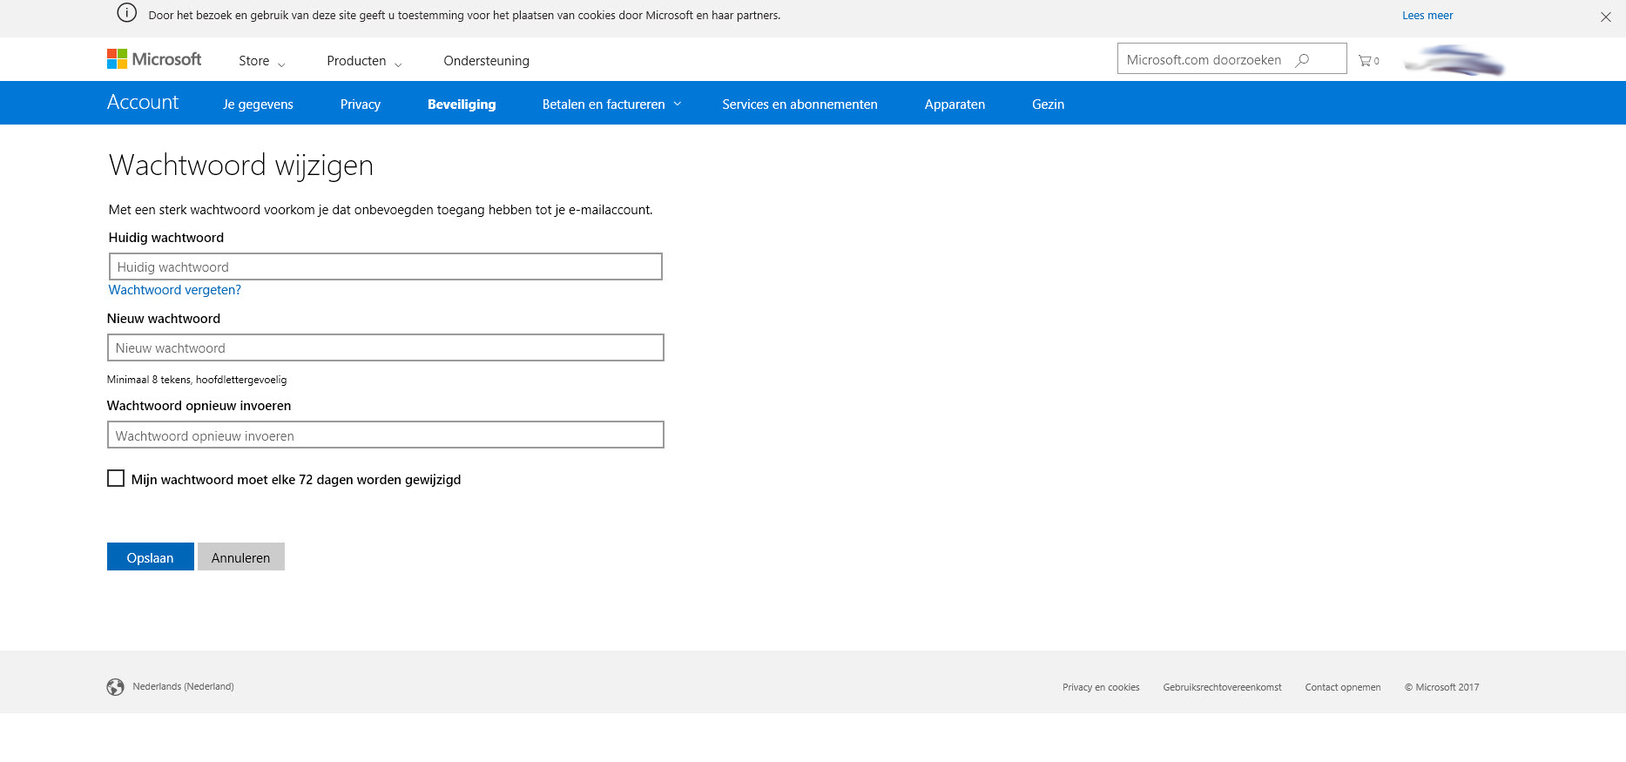1626x762 pixels.
Task: Click the cookie notice info icon
Action: [127, 13]
